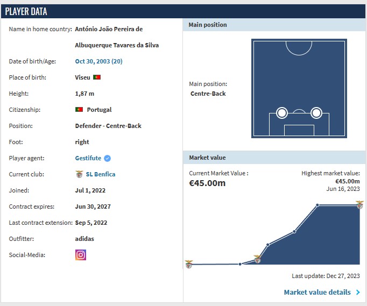Click the Benfica crest in the Current club row
The image size is (367, 306).
tap(79, 174)
